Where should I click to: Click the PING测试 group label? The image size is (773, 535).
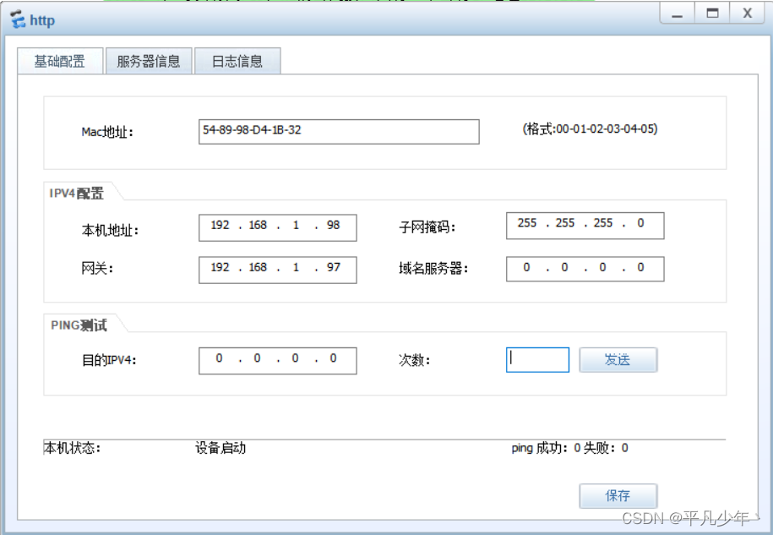tap(79, 325)
